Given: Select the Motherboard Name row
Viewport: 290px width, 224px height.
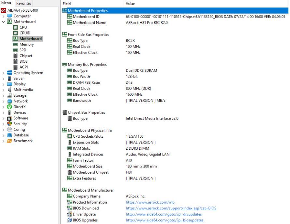Looking at the screenshot, I should 89,22.
